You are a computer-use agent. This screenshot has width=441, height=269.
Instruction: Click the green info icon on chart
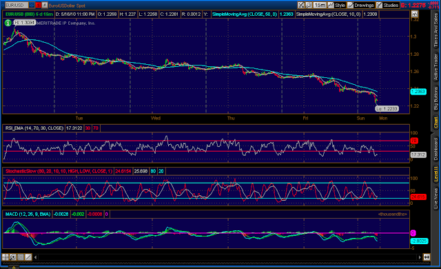pos(8,23)
